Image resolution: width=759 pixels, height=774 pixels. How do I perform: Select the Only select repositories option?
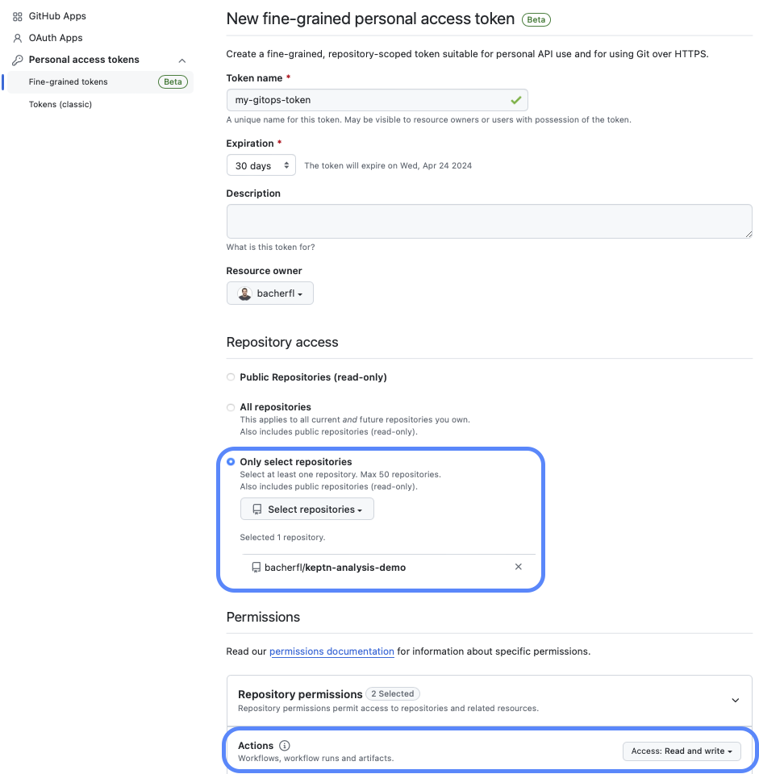(x=231, y=461)
